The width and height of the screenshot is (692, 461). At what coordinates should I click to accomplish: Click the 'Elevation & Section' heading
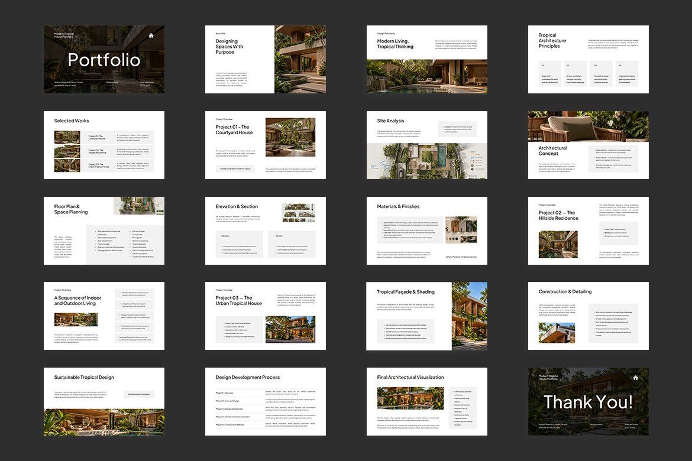(237, 206)
